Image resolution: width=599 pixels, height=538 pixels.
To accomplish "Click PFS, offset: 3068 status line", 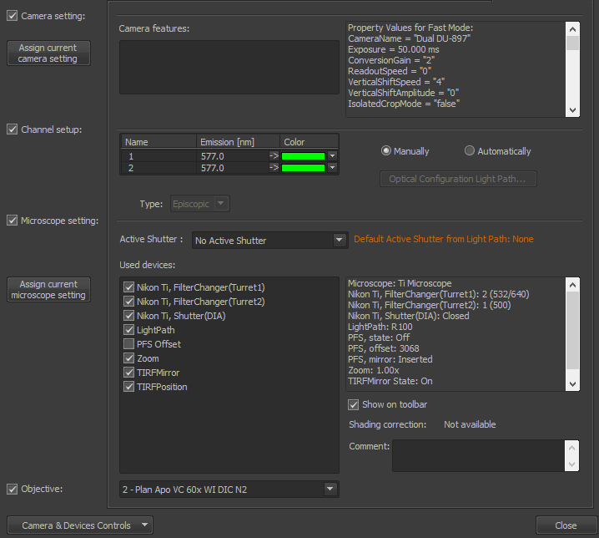I will coord(384,348).
